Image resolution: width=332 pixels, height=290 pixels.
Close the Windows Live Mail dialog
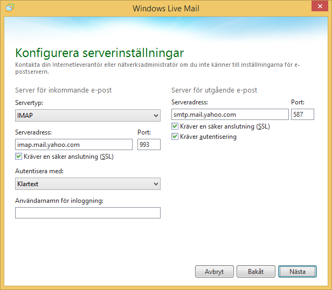[320, 6]
